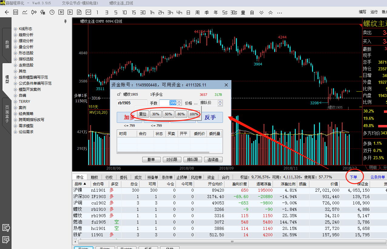Open the 条件单 tab

click(x=167, y=177)
